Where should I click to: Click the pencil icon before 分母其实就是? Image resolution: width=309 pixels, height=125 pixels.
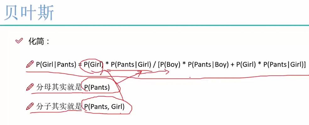30,87
